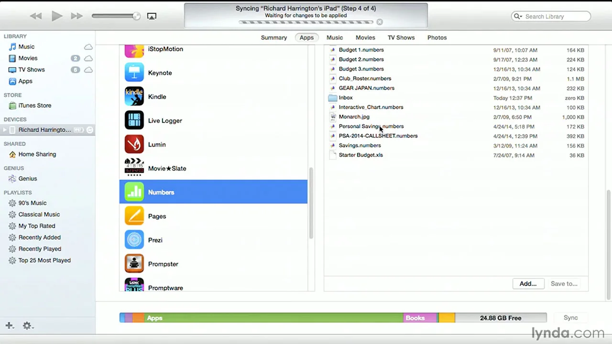
Task: Cancel the sync with the X button
Action: pyautogui.click(x=380, y=22)
